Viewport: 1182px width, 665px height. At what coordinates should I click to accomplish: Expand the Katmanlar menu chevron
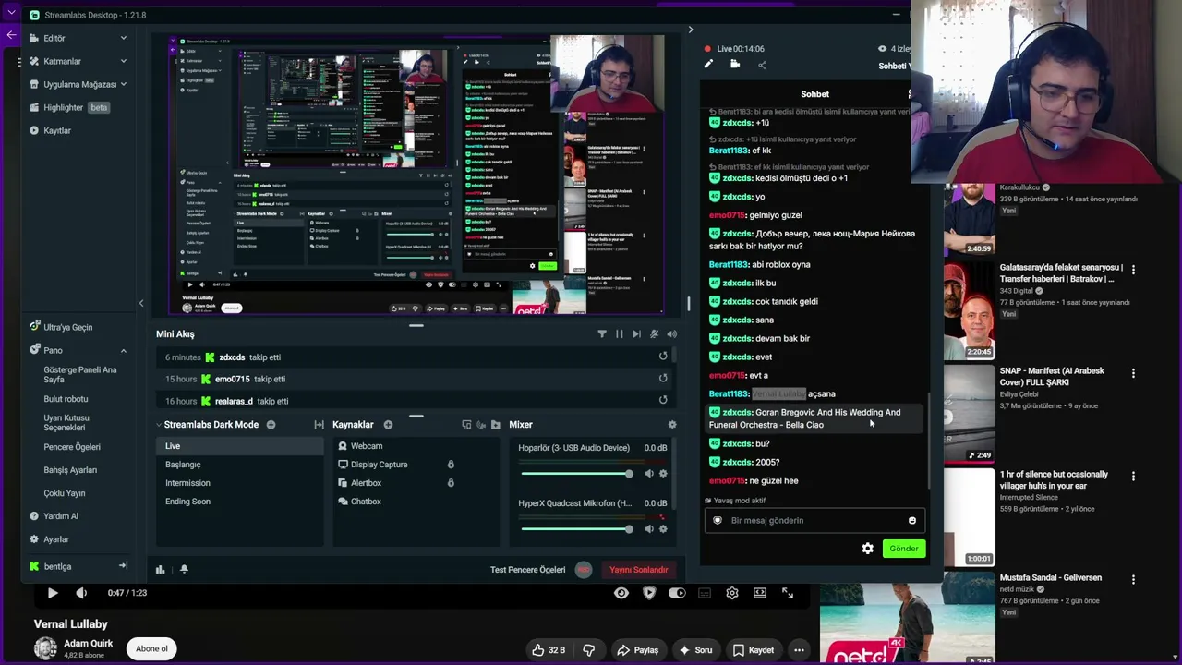click(x=124, y=61)
